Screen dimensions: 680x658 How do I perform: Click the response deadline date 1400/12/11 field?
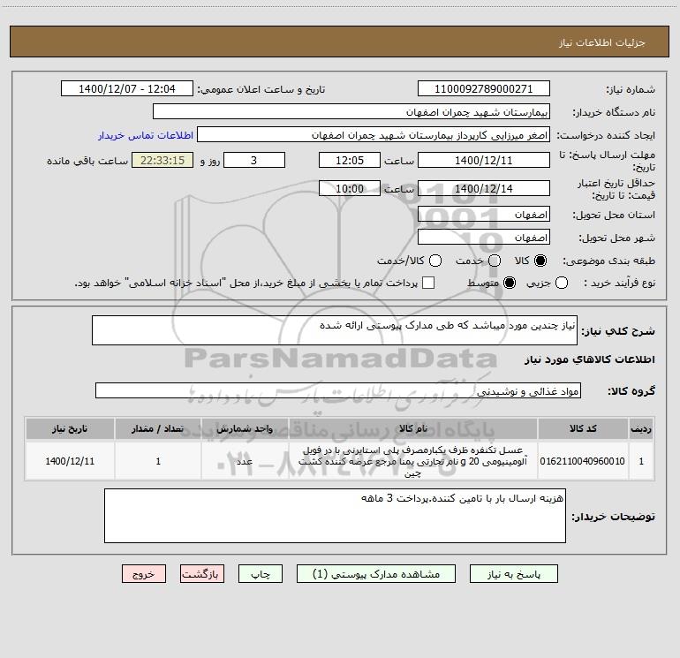(484, 160)
